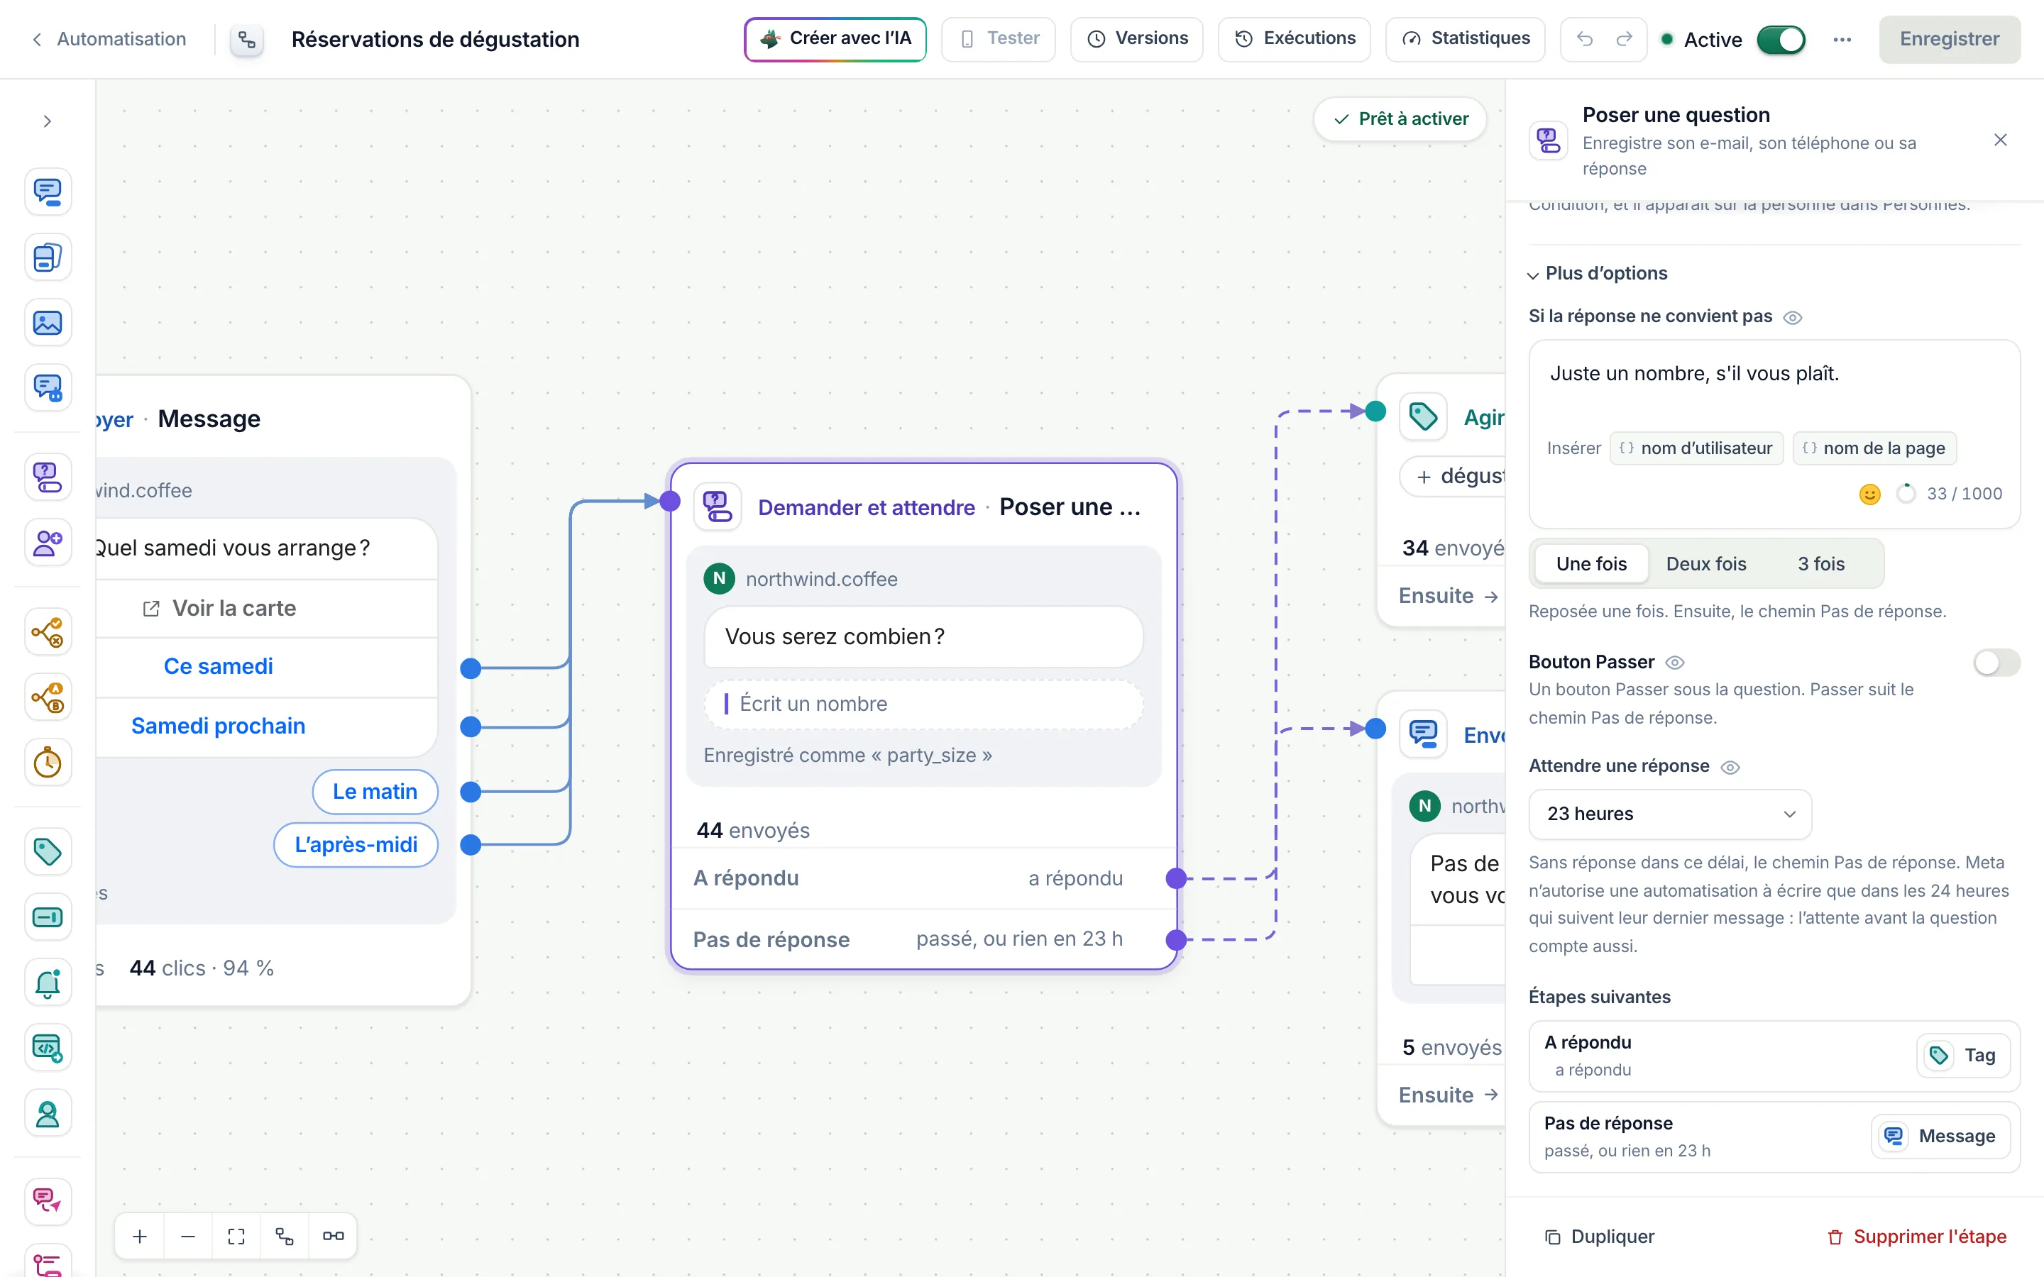Auto-arrange the flow layout

(285, 1237)
